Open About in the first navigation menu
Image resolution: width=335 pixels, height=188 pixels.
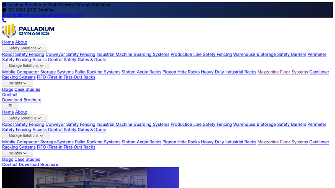tap(21, 42)
